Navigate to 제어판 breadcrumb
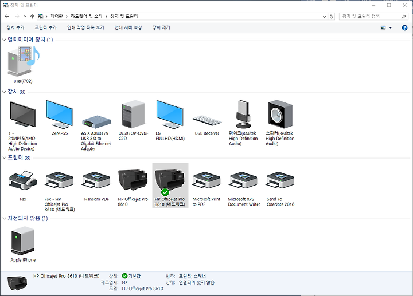The width and height of the screenshot is (413, 296). [57, 16]
